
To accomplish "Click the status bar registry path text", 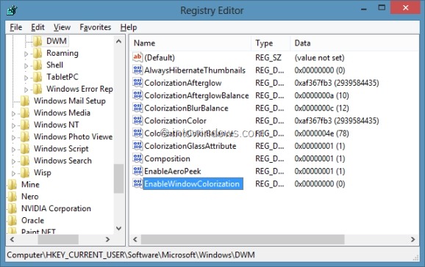I will (x=131, y=255).
